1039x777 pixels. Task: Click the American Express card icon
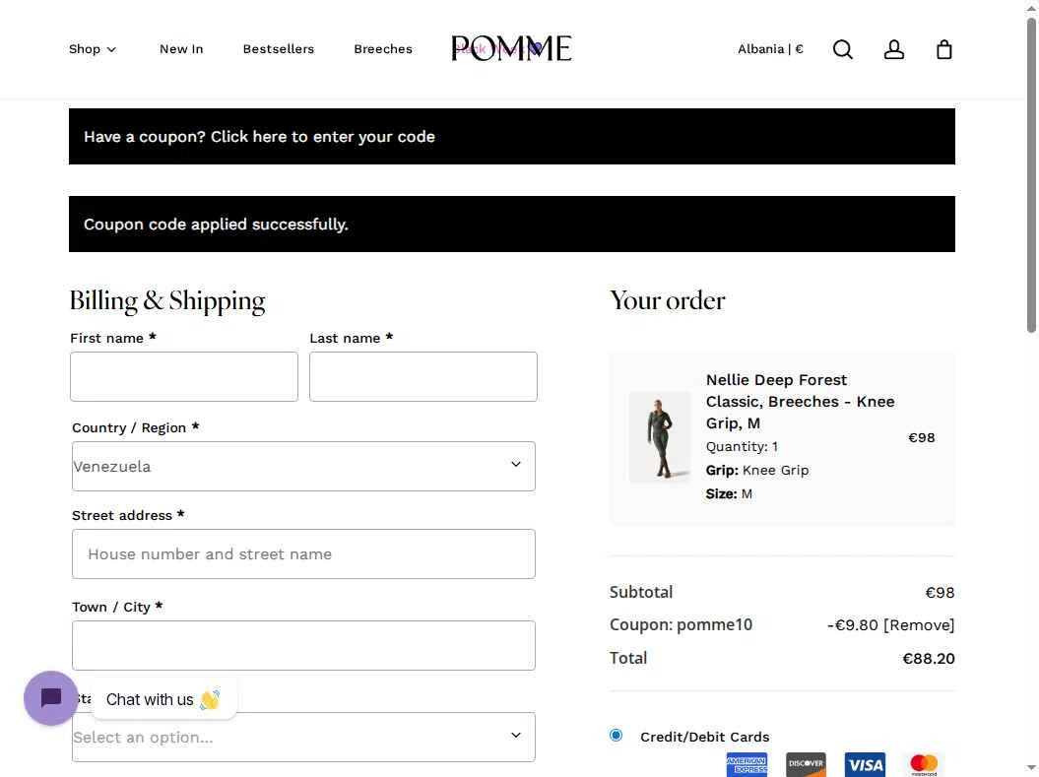click(x=747, y=764)
